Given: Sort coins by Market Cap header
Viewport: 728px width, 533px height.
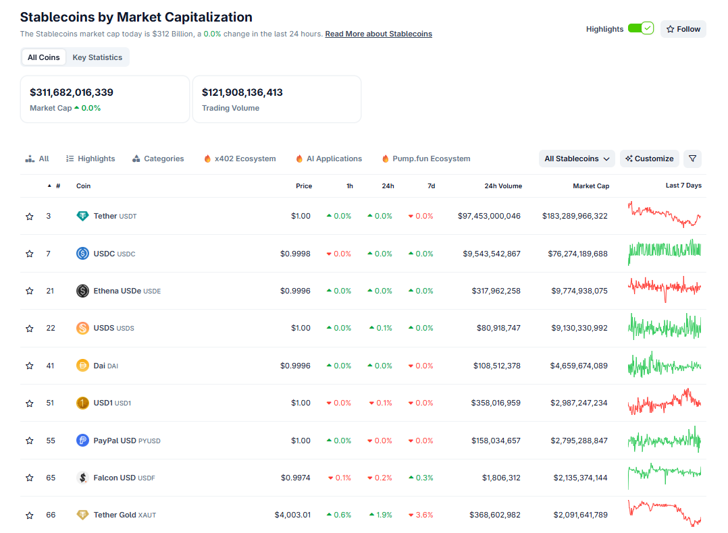Looking at the screenshot, I should [x=590, y=186].
